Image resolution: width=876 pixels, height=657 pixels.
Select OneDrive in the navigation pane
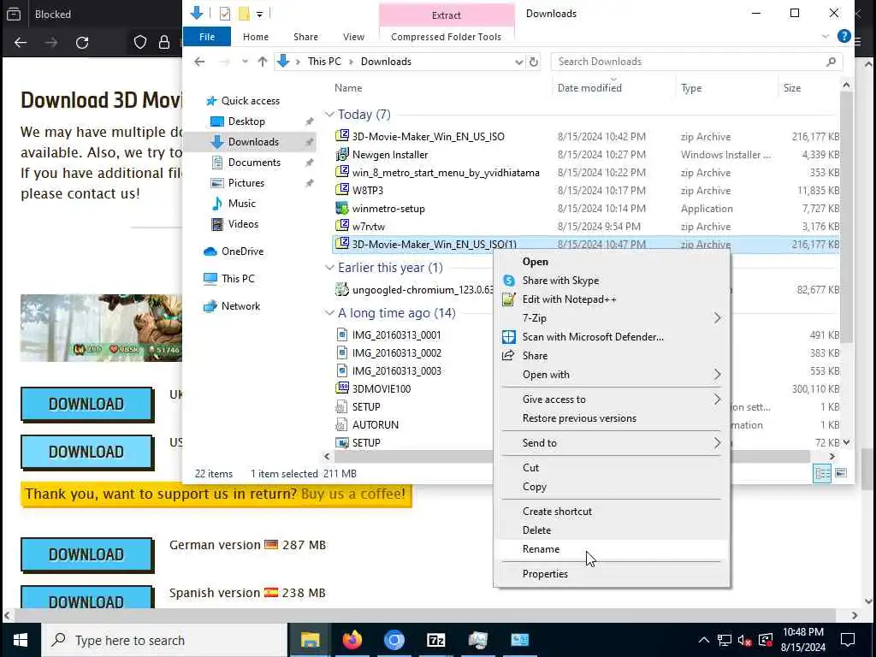tap(242, 252)
